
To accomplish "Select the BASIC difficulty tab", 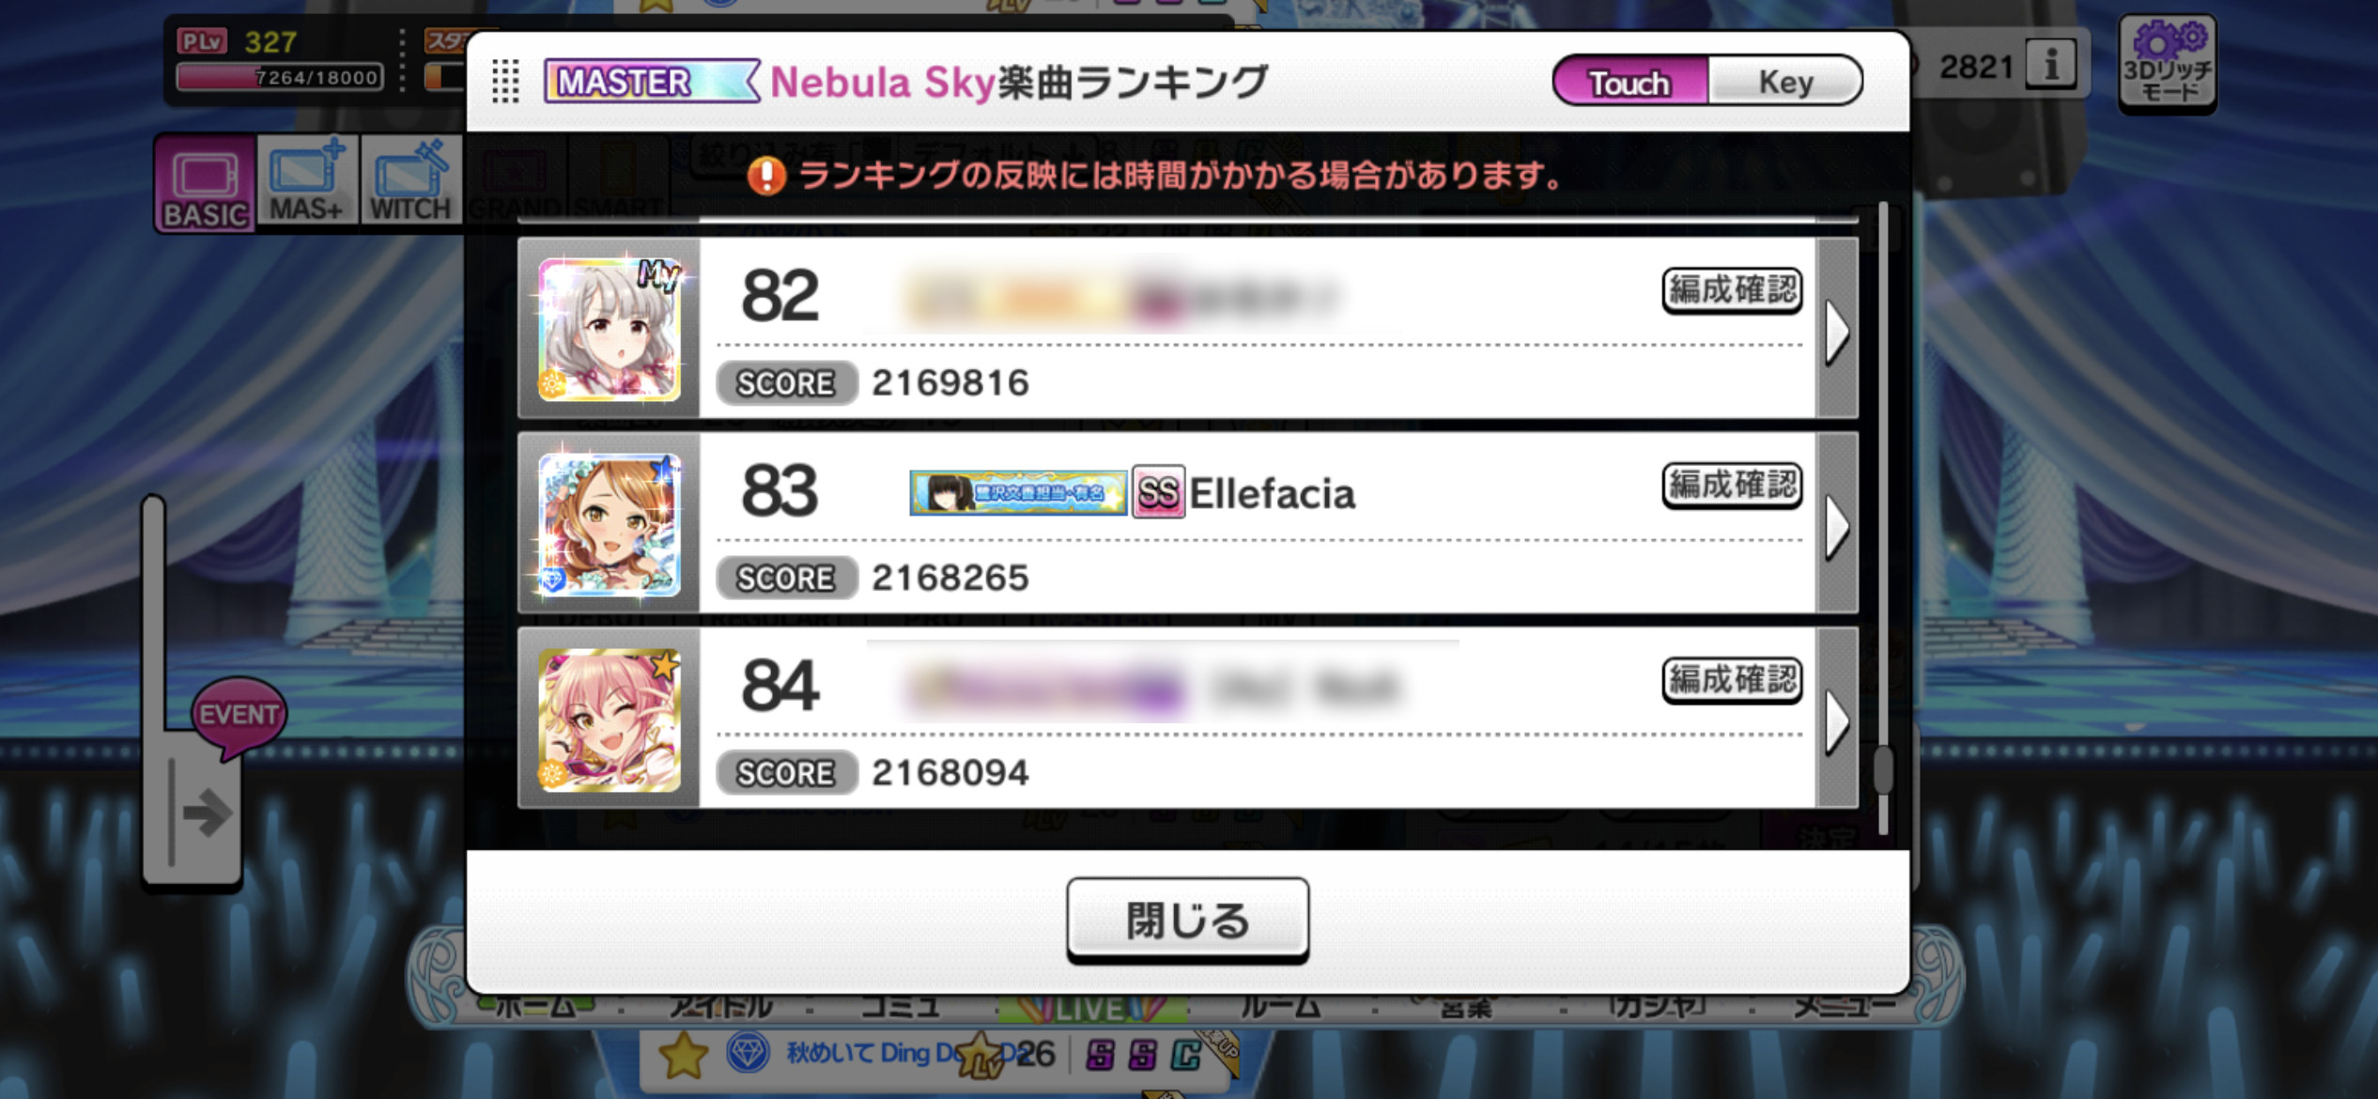I will tap(206, 184).
